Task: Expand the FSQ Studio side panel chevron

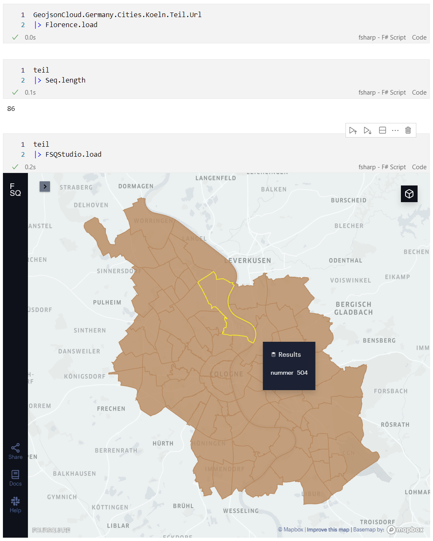Action: pos(45,186)
